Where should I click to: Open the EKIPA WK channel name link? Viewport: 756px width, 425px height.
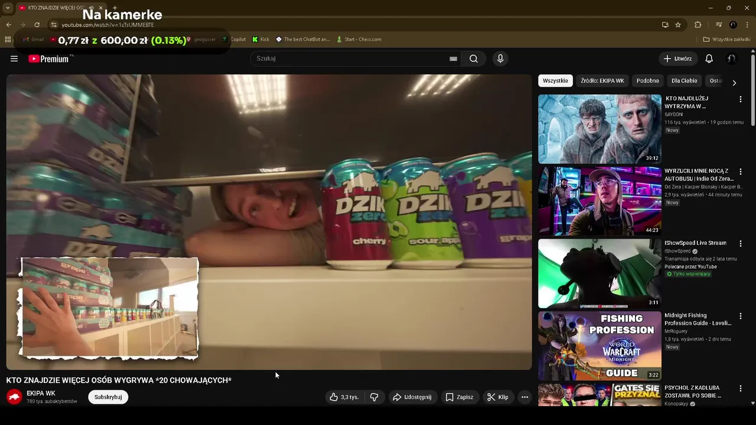pos(41,394)
